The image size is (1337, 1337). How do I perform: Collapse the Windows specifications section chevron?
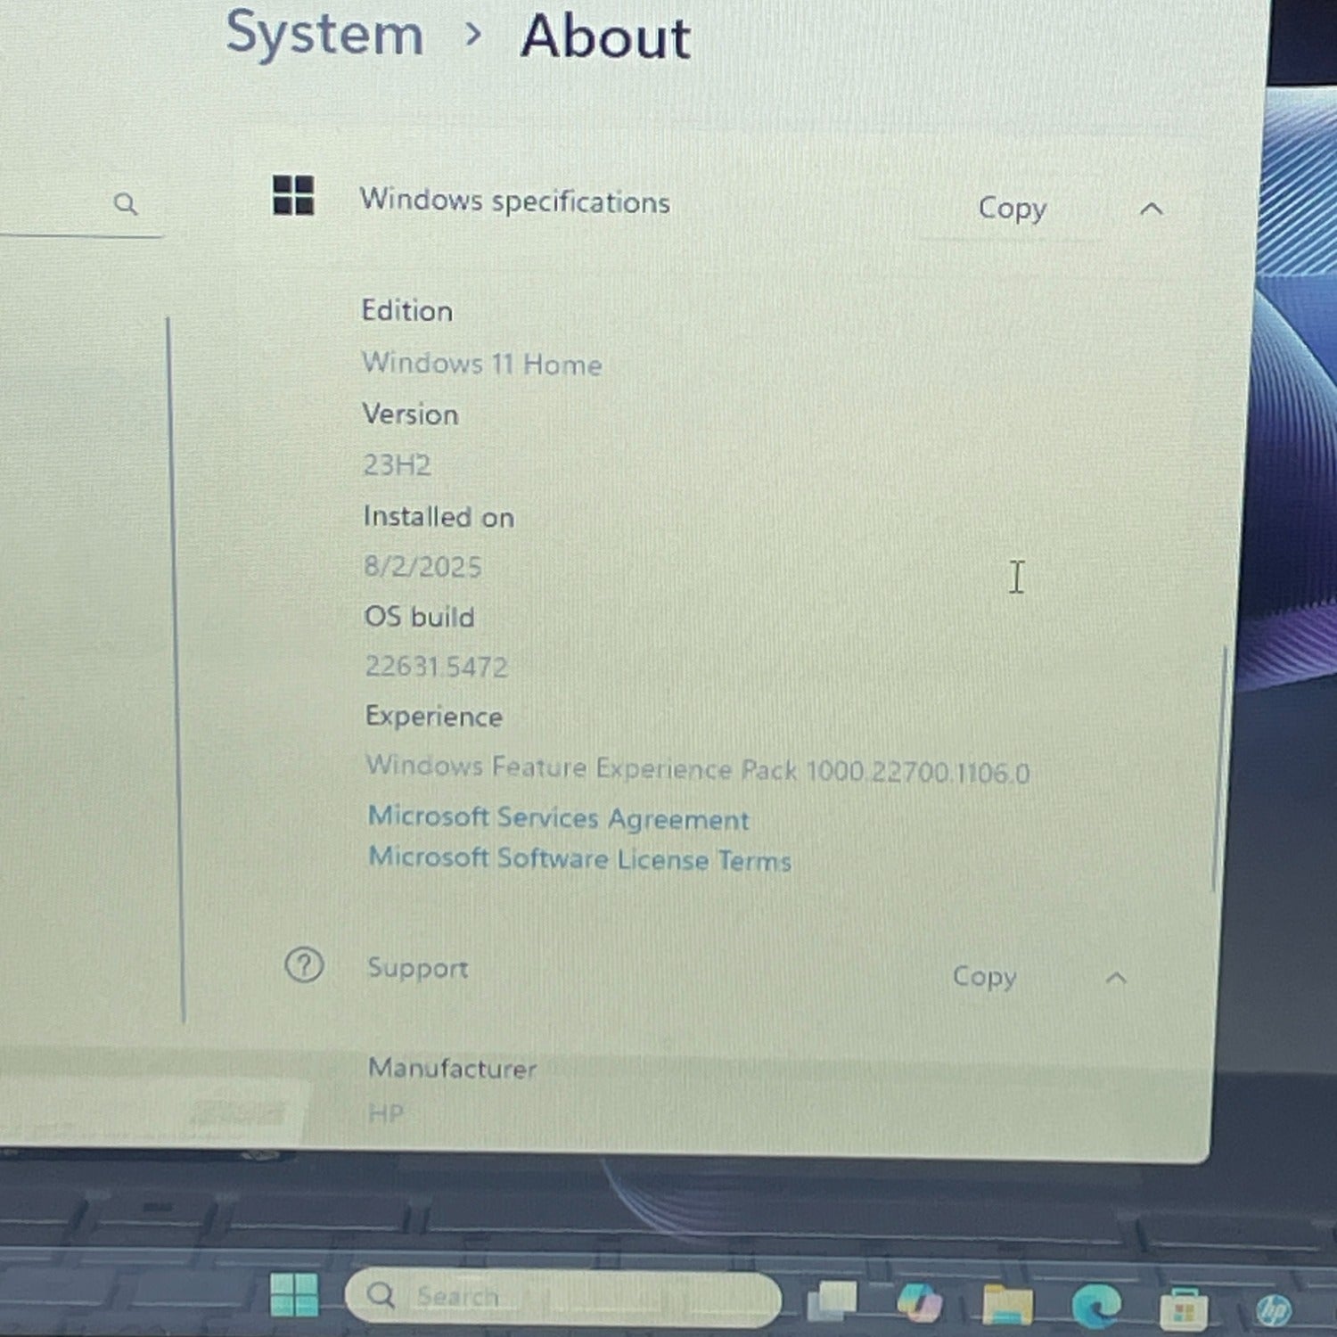(1151, 209)
